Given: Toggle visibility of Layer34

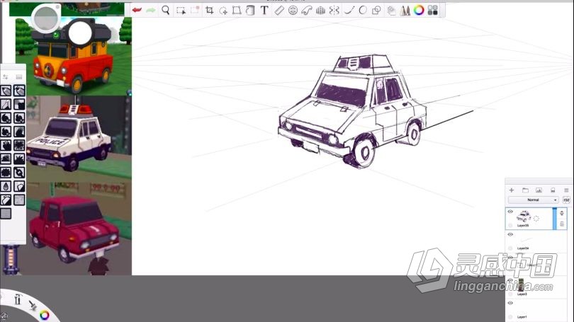Looking at the screenshot, I should (510, 234).
